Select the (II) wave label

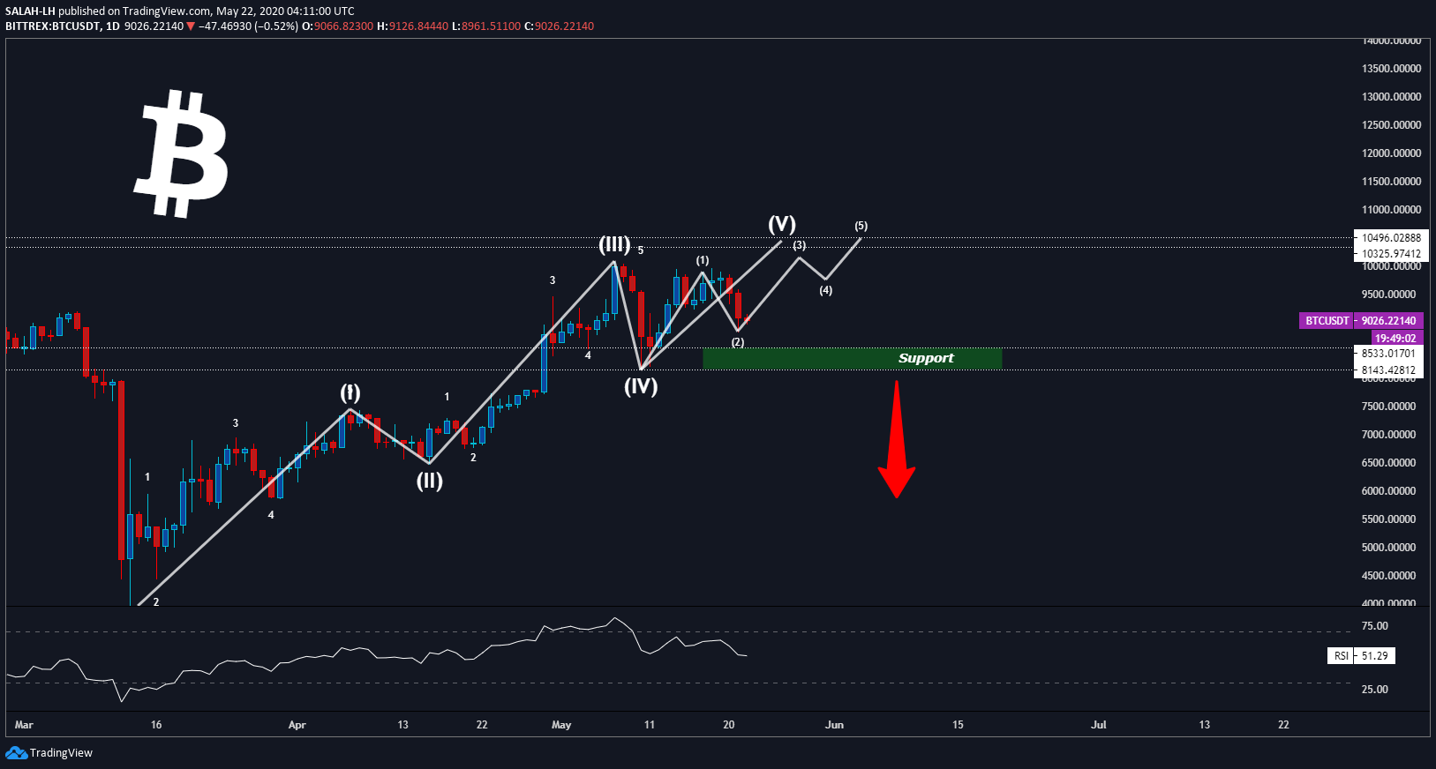[x=430, y=481]
